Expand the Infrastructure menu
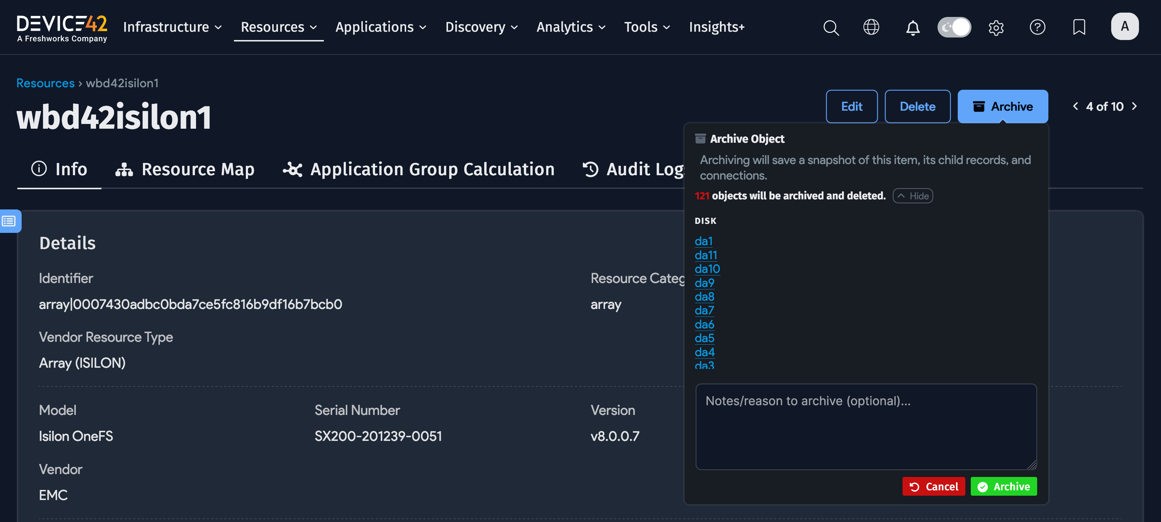1161x522 pixels. 173,27
